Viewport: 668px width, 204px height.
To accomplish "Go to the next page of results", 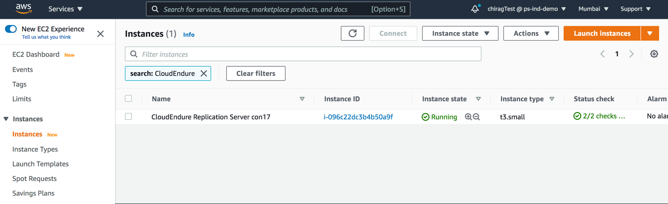I will (x=631, y=54).
